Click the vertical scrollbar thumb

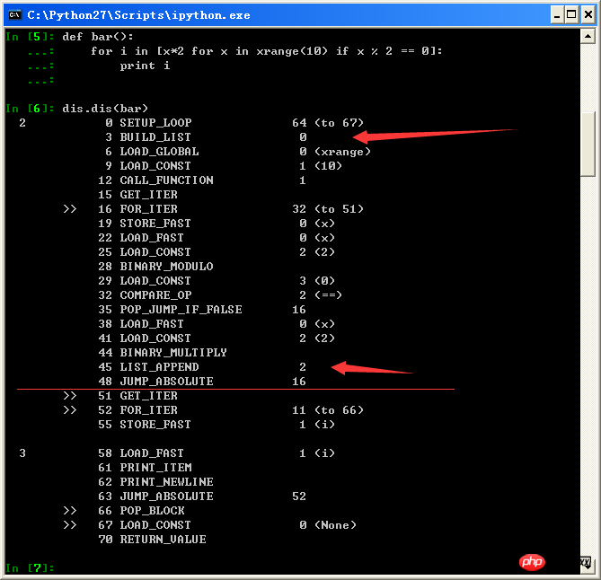coord(588,144)
